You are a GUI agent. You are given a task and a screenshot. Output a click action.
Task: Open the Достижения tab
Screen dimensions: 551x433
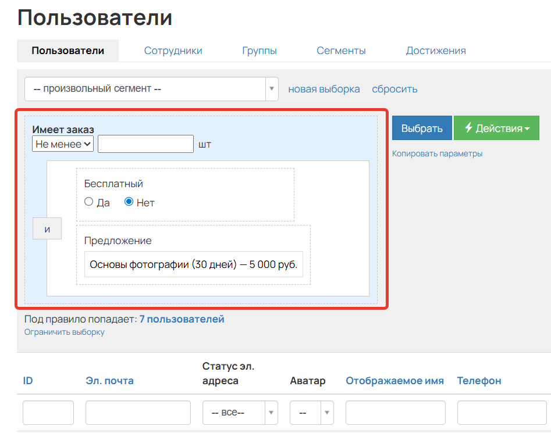click(436, 51)
